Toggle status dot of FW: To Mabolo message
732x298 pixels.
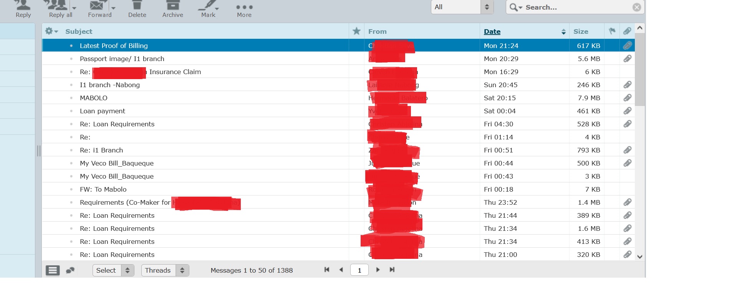coord(71,189)
